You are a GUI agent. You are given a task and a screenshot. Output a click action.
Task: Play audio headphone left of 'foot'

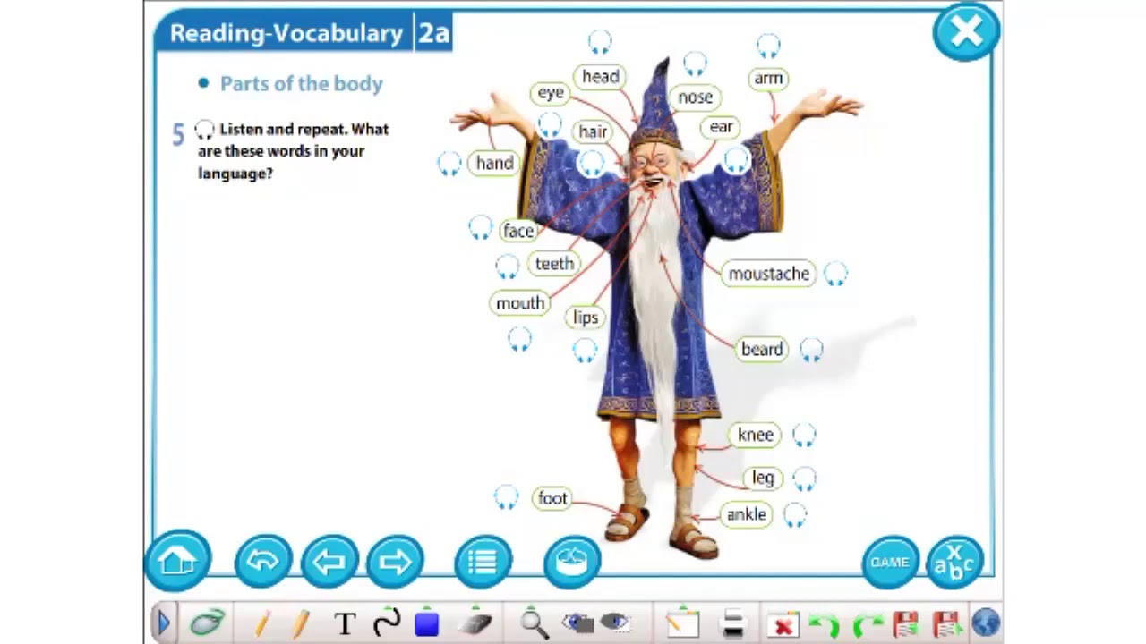tap(506, 498)
